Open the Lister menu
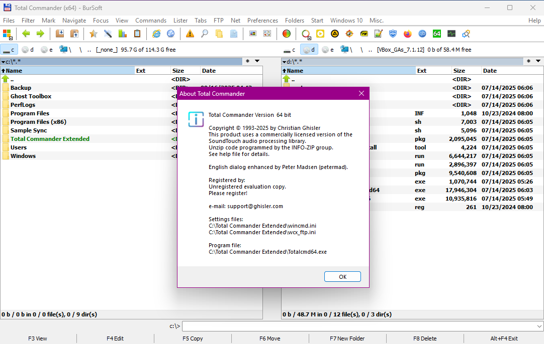The image size is (544, 344). point(180,21)
